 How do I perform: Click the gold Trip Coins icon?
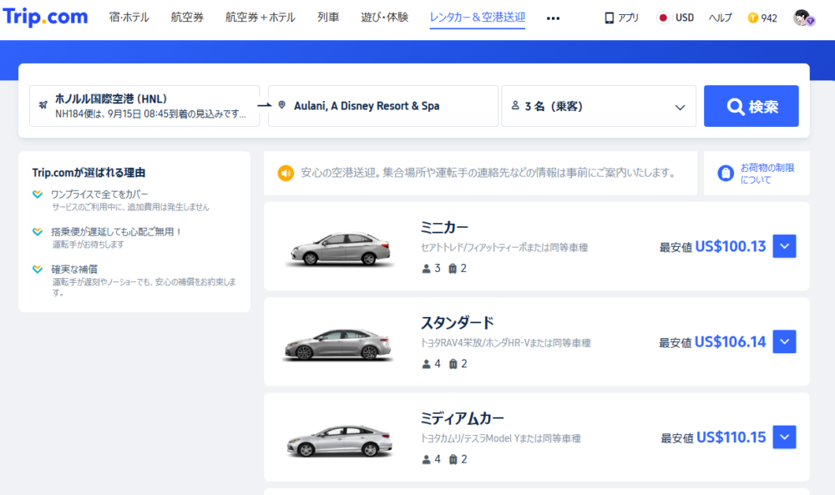(x=753, y=18)
